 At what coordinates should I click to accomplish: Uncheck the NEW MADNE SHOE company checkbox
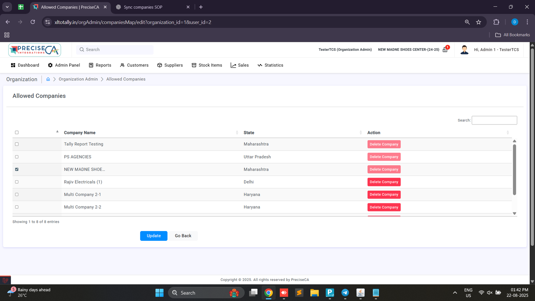pyautogui.click(x=17, y=170)
